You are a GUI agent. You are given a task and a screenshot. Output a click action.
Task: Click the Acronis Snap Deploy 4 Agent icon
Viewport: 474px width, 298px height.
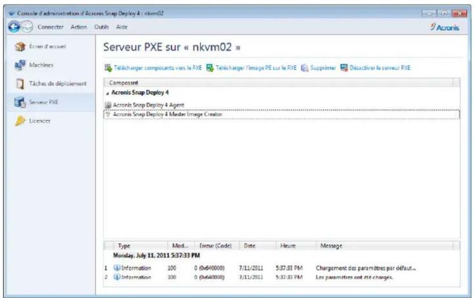coord(108,105)
